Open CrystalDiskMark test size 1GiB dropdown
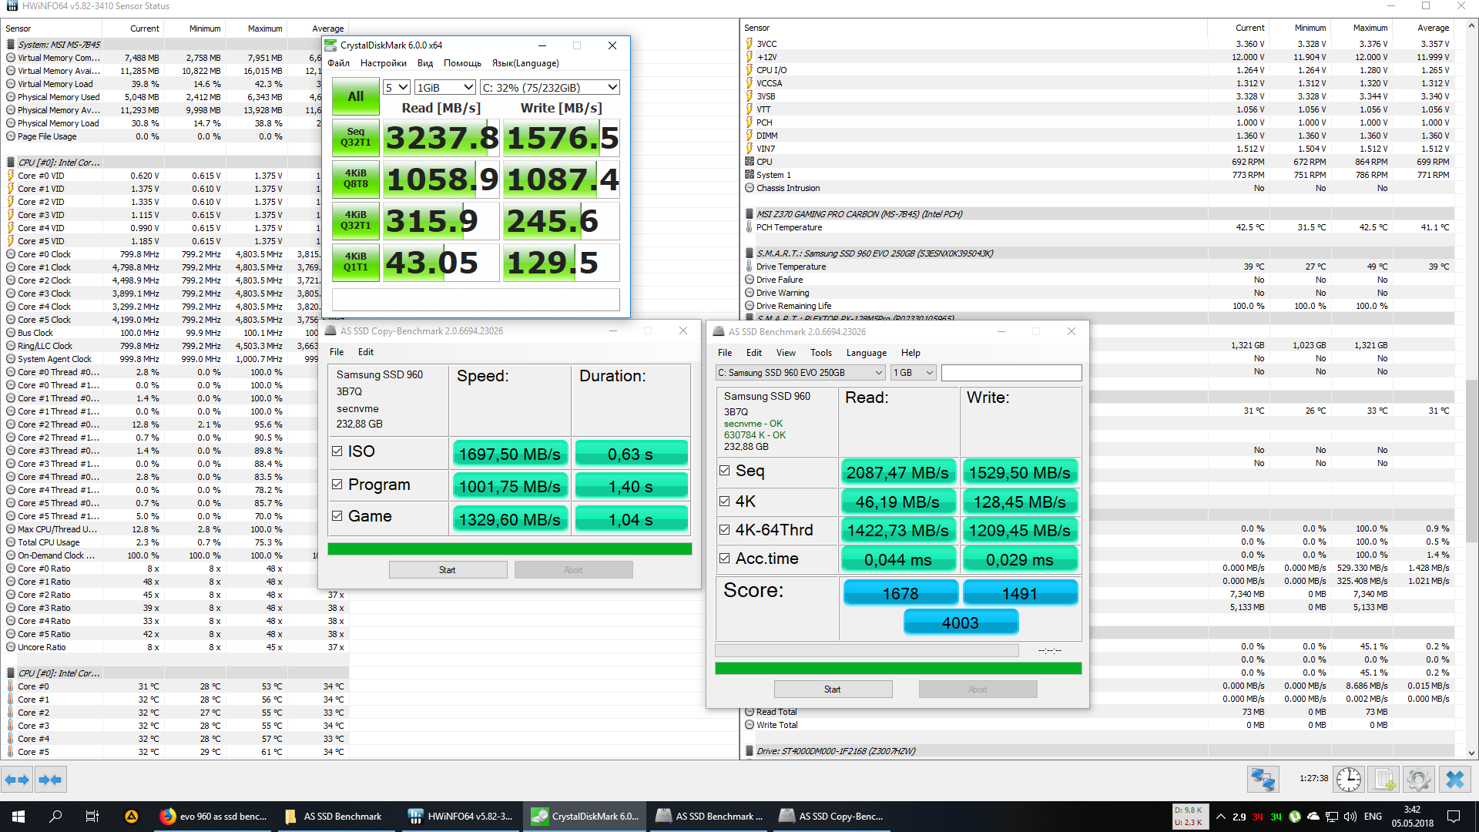Screen dimensions: 1479x832 (445, 88)
